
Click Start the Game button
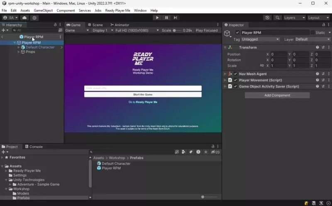click(x=143, y=95)
